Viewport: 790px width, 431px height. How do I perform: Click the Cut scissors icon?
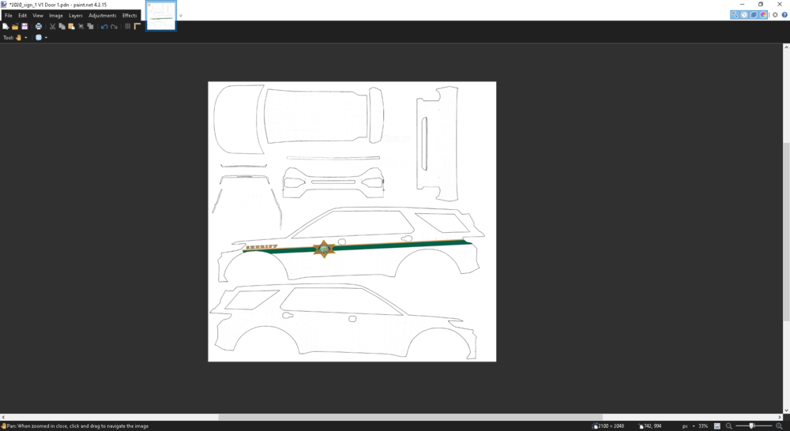pyautogui.click(x=52, y=26)
